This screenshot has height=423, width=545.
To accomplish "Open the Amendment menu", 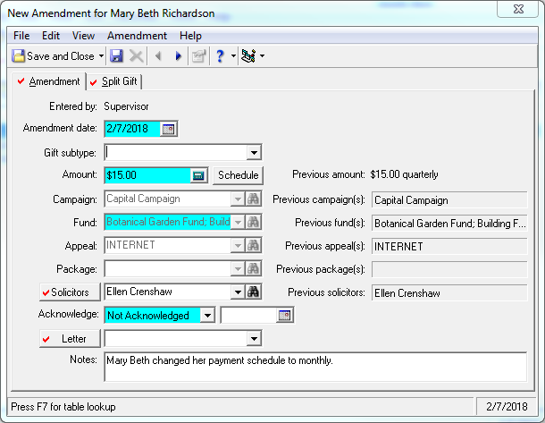I will click(x=137, y=36).
